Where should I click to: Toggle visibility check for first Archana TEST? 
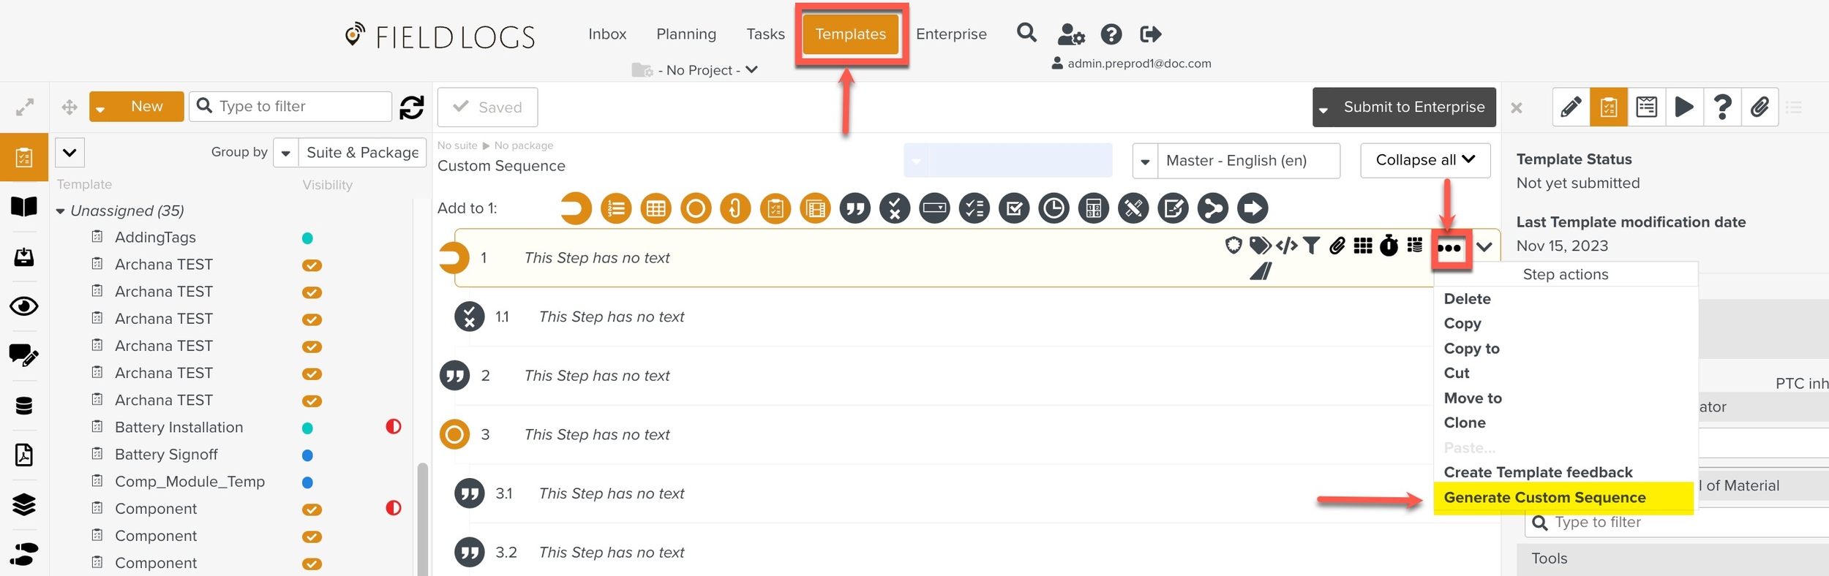point(312,265)
